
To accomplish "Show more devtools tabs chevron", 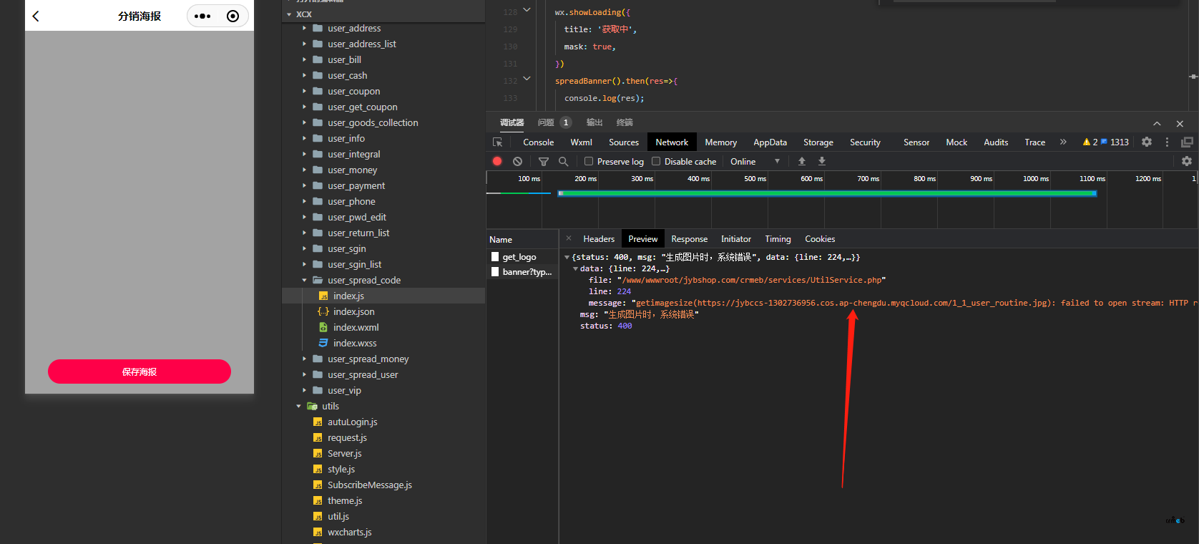I will pyautogui.click(x=1063, y=142).
